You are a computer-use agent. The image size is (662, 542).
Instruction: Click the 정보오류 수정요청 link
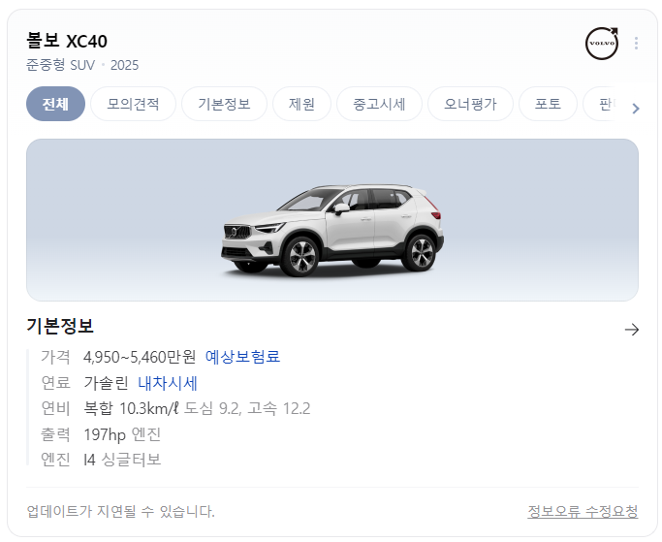pos(583,512)
